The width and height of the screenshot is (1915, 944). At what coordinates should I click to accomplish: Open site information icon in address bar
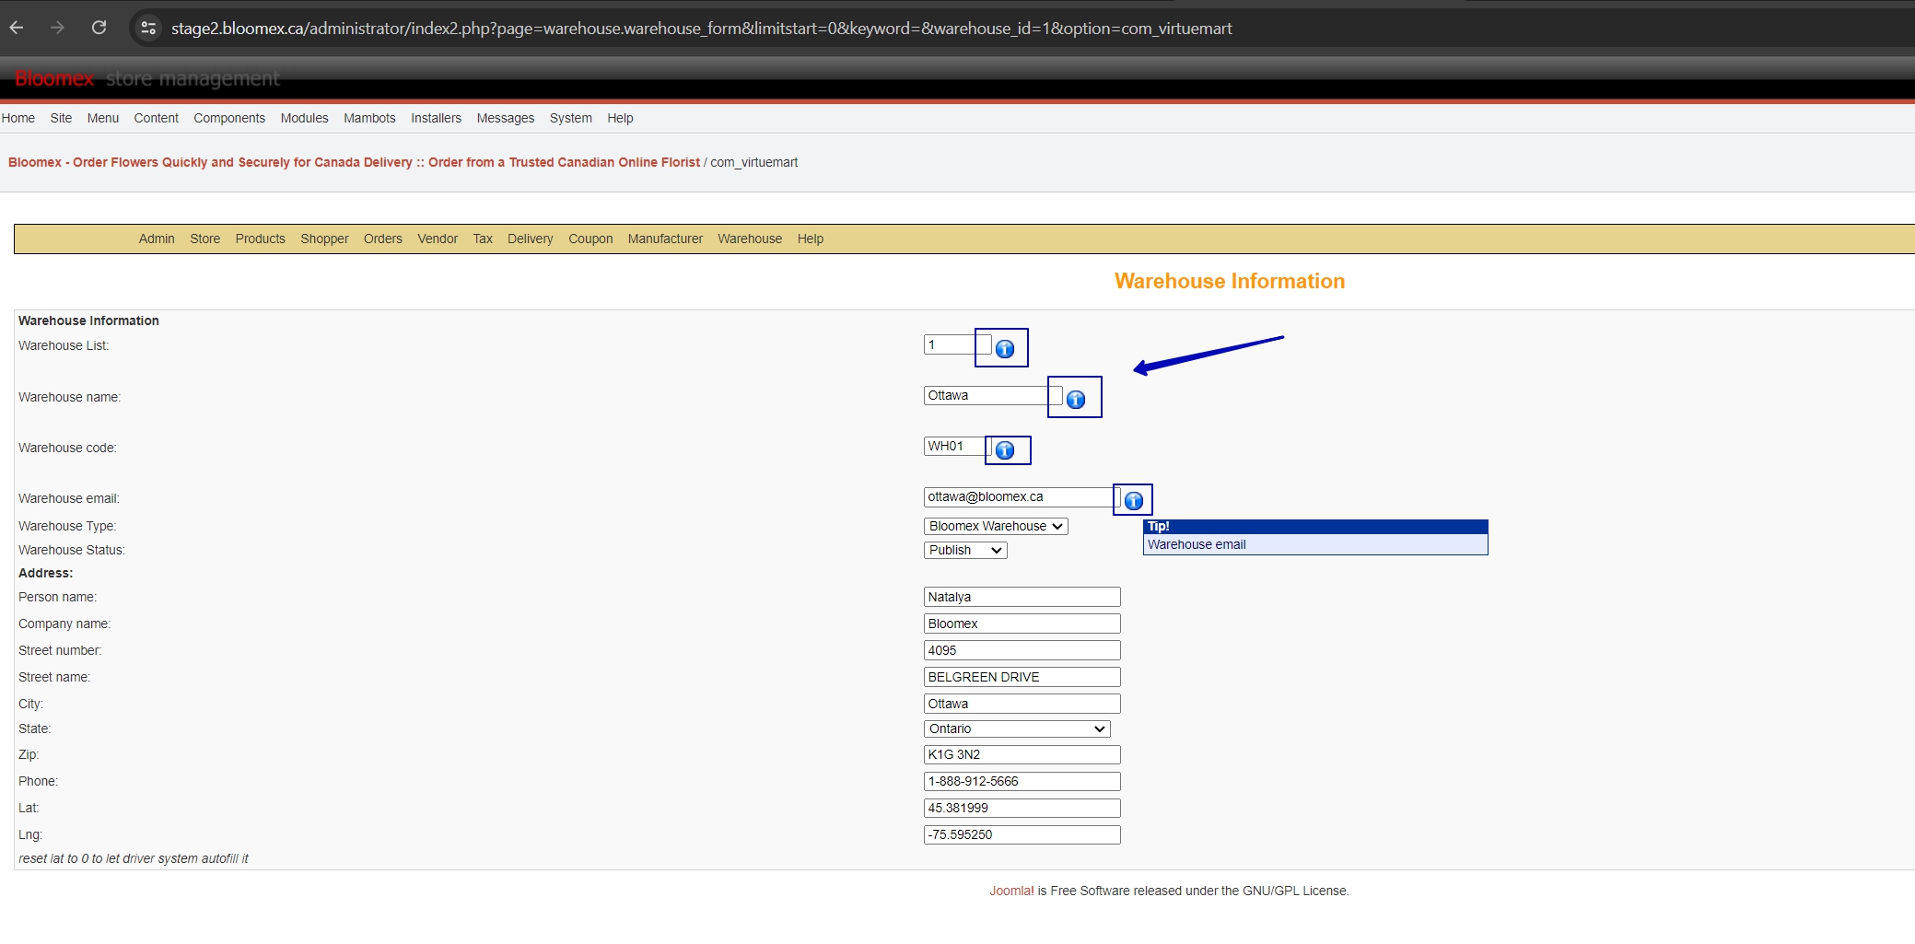[148, 28]
